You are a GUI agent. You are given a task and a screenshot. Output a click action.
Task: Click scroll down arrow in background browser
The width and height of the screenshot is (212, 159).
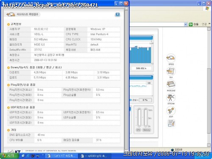pyautogui.click(x=209, y=145)
